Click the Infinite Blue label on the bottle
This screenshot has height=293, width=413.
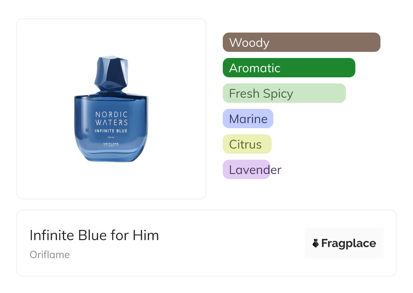pyautogui.click(x=111, y=131)
